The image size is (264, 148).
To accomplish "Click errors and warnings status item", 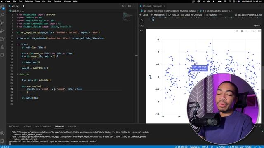I will click(x=5, y=147).
